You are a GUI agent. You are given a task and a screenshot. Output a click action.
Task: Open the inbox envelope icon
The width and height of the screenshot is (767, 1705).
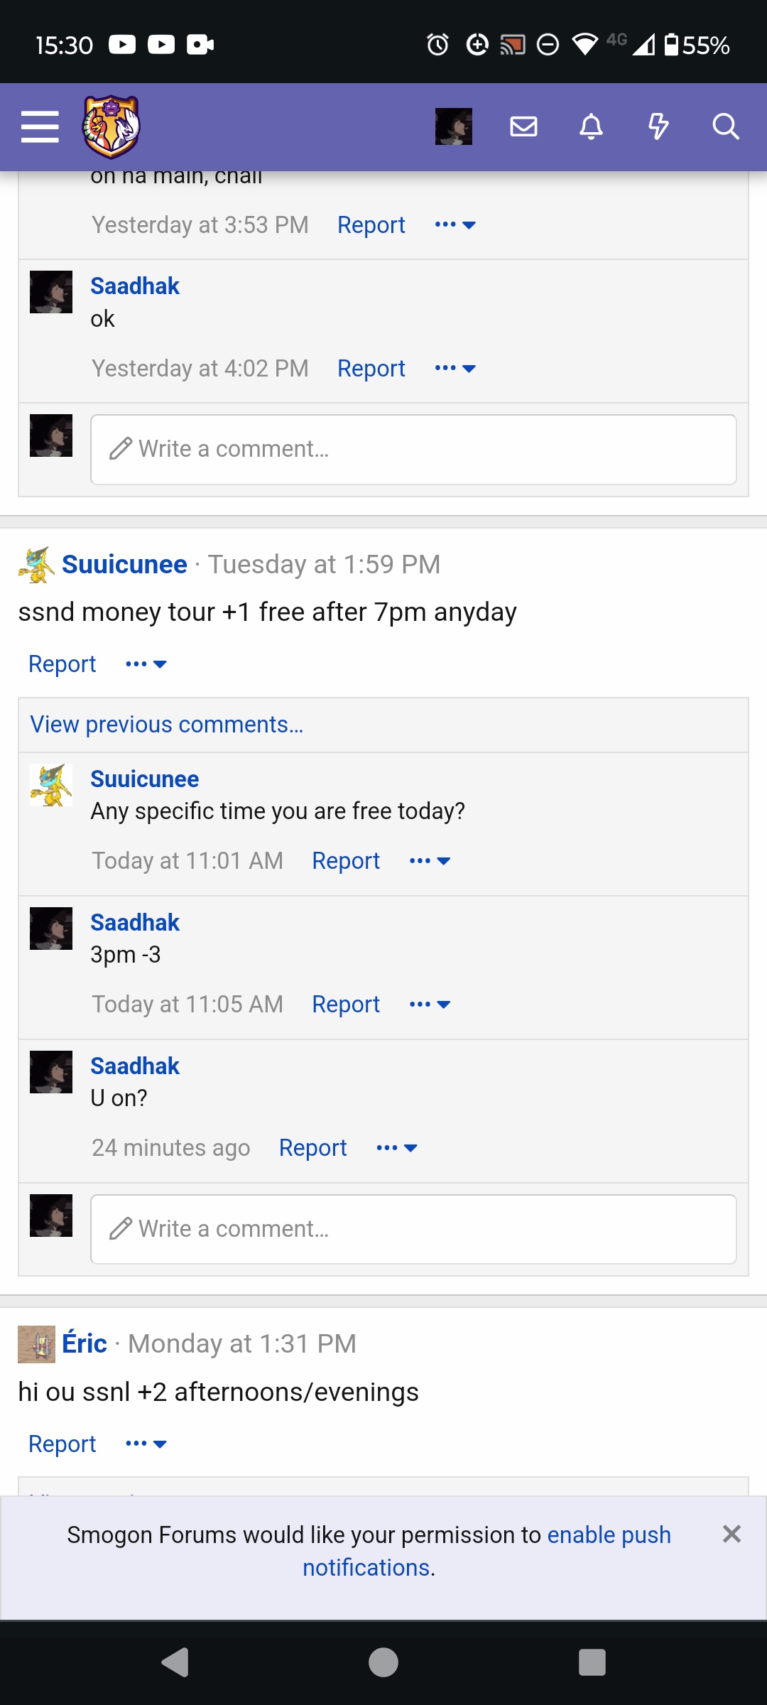point(523,126)
